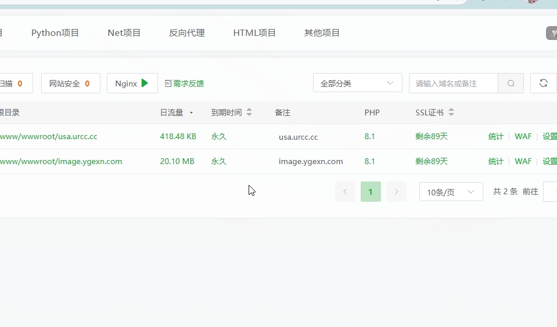557x327 pixels.
Task: Go to next page arrow
Action: tap(396, 192)
